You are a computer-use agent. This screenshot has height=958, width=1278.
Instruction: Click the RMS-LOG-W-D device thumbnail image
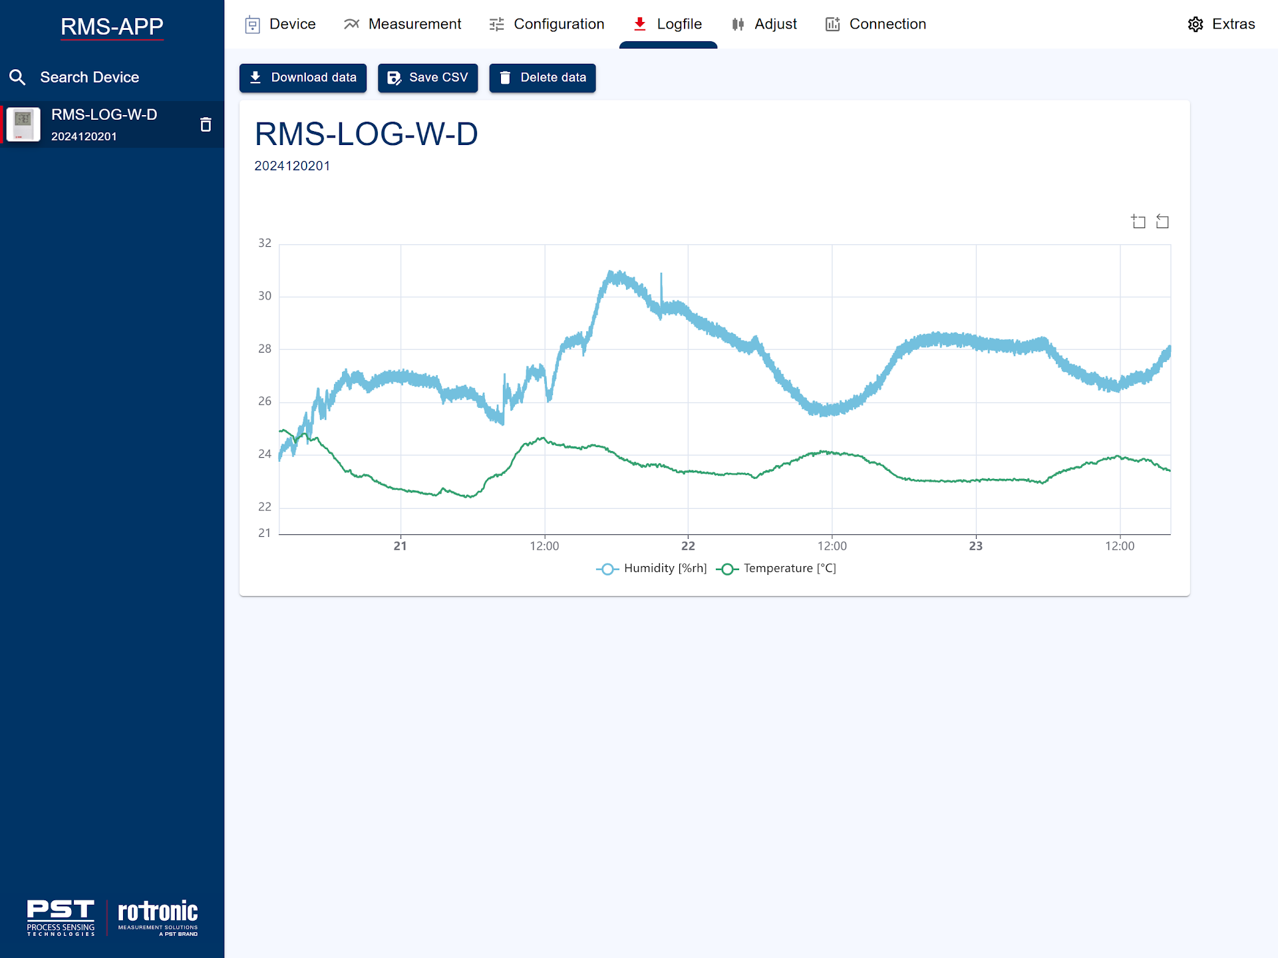click(x=23, y=124)
